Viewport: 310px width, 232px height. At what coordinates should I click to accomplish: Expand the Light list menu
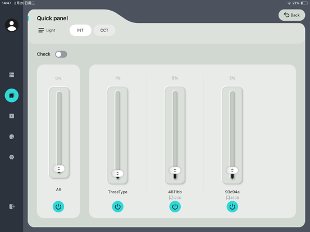[47, 30]
